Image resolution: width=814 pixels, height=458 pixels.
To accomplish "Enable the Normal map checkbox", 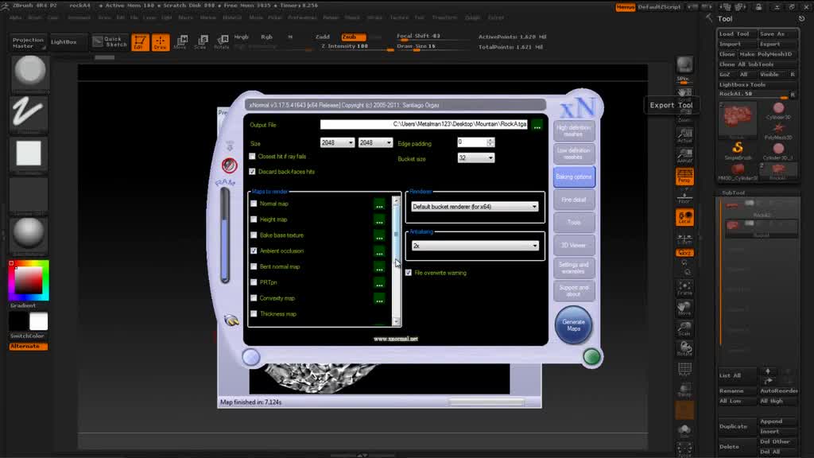I will 254,204.
